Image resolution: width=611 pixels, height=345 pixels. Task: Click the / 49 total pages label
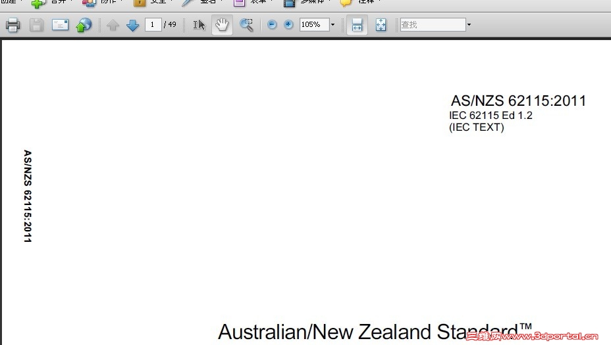pyautogui.click(x=170, y=24)
